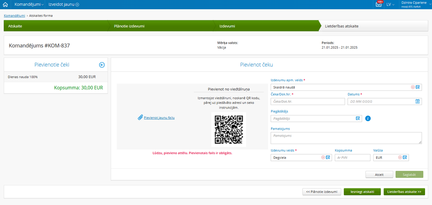Image resolution: width=432 pixels, height=205 pixels.
Task: Click the period 21.01.2025 - 21.01.2025 text
Action: click(339, 48)
